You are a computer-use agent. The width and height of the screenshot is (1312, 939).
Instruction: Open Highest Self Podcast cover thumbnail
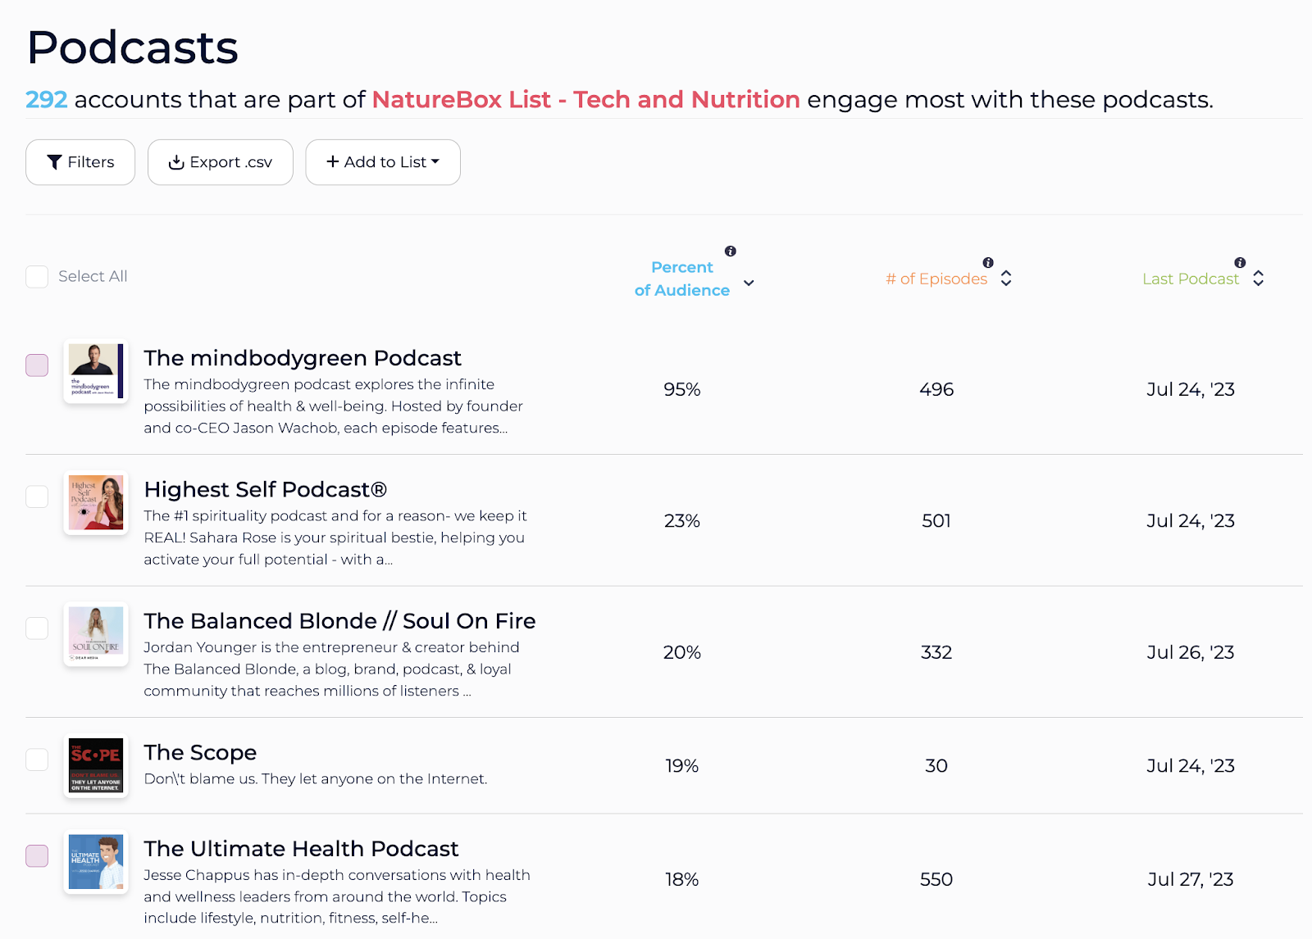(96, 503)
